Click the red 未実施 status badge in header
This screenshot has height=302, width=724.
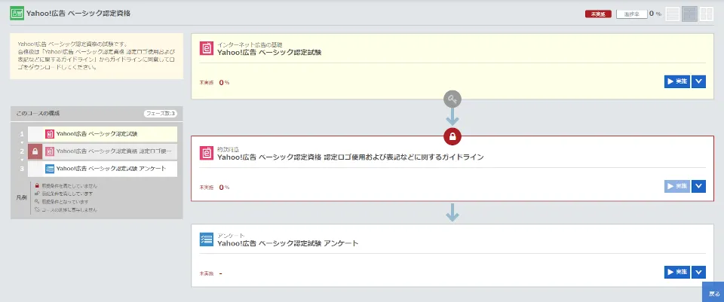(598, 14)
